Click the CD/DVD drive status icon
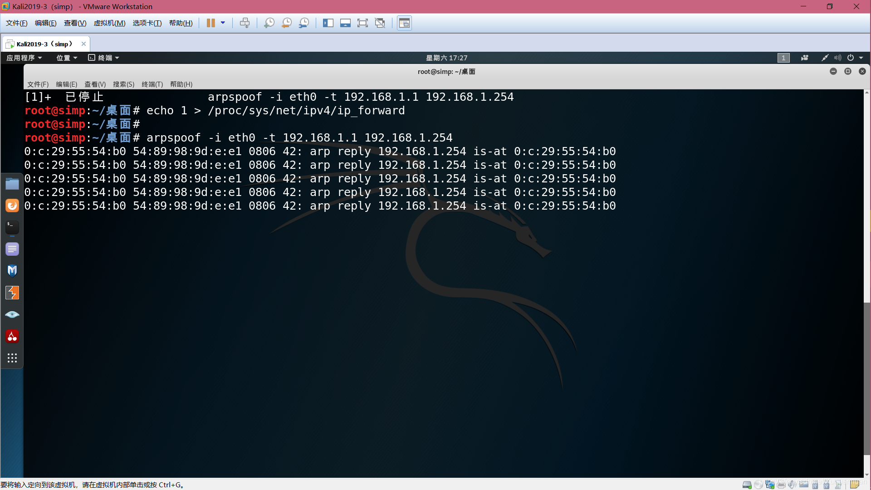This screenshot has height=490, width=871. [758, 485]
